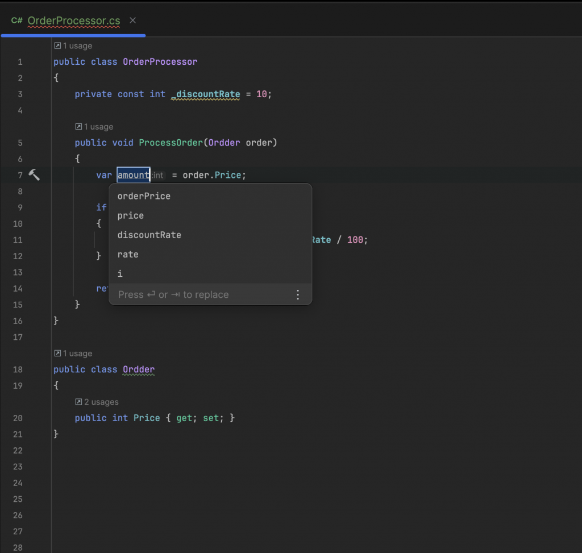Click the usage icon beside 2 usages
The image size is (582, 553).
(78, 402)
